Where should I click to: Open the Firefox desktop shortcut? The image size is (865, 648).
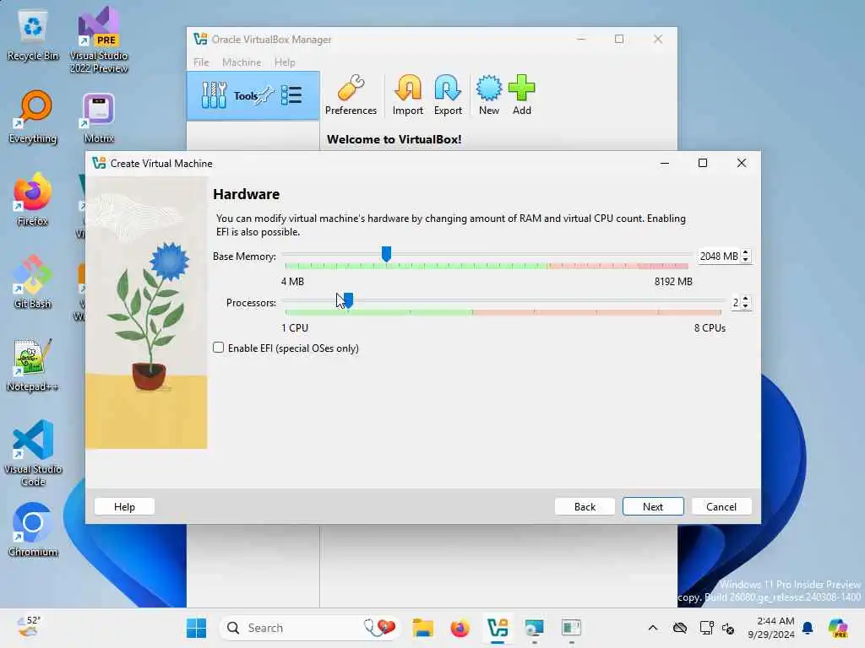[x=33, y=200]
